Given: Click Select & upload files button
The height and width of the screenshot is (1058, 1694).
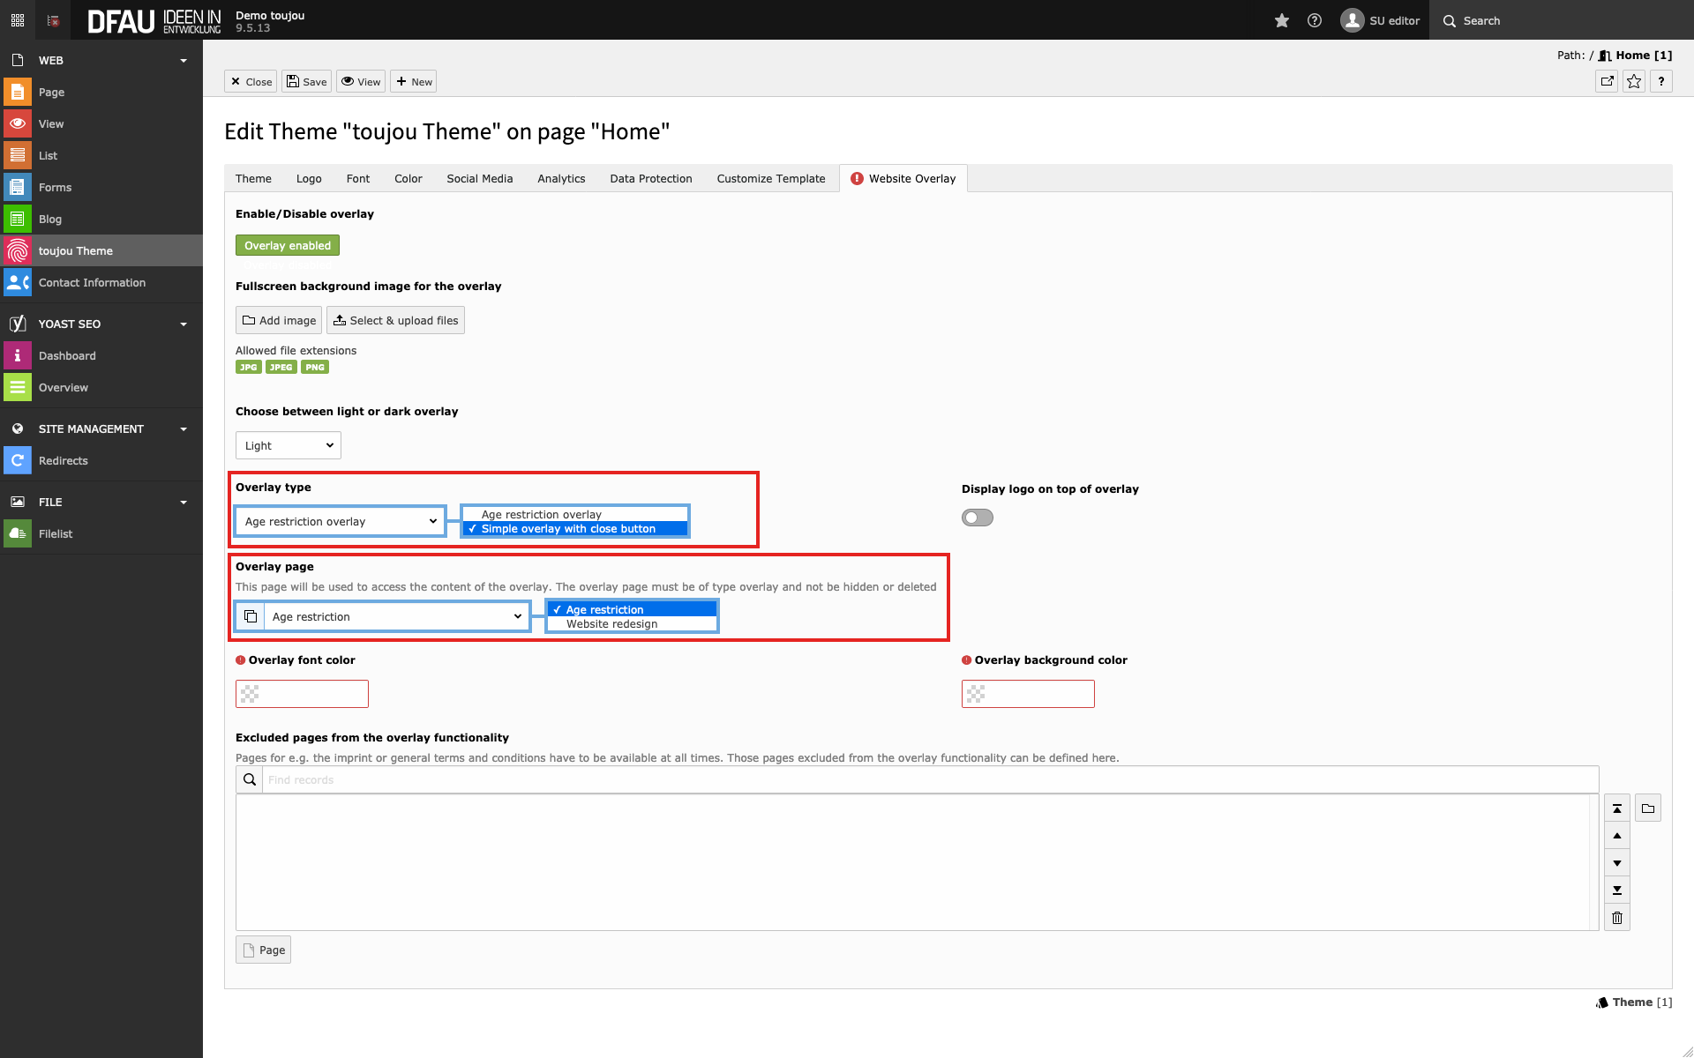Looking at the screenshot, I should tap(395, 320).
